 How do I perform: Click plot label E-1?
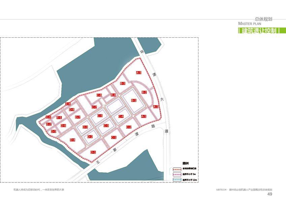click(59, 117)
